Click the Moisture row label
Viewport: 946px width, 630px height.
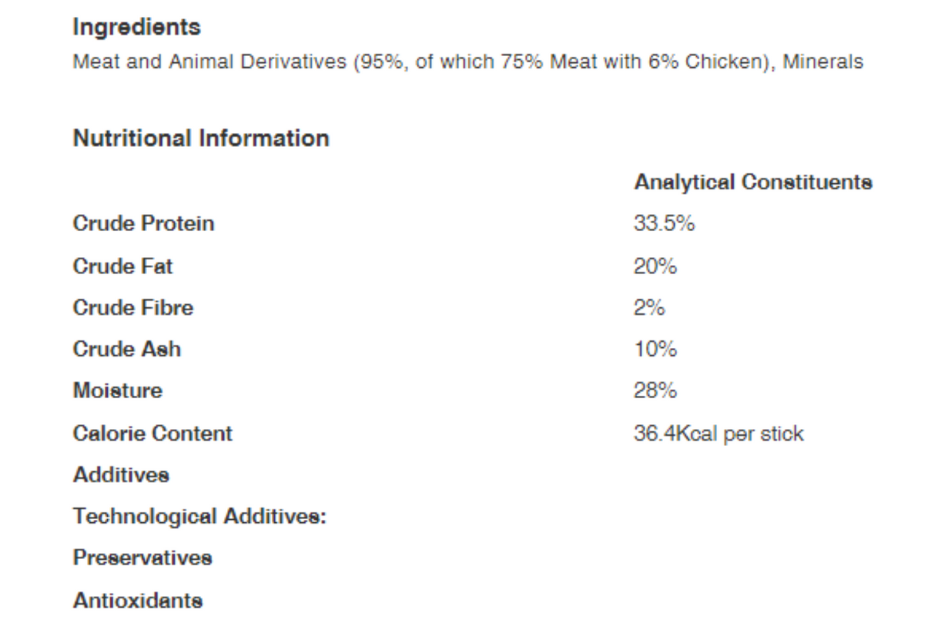click(x=118, y=391)
